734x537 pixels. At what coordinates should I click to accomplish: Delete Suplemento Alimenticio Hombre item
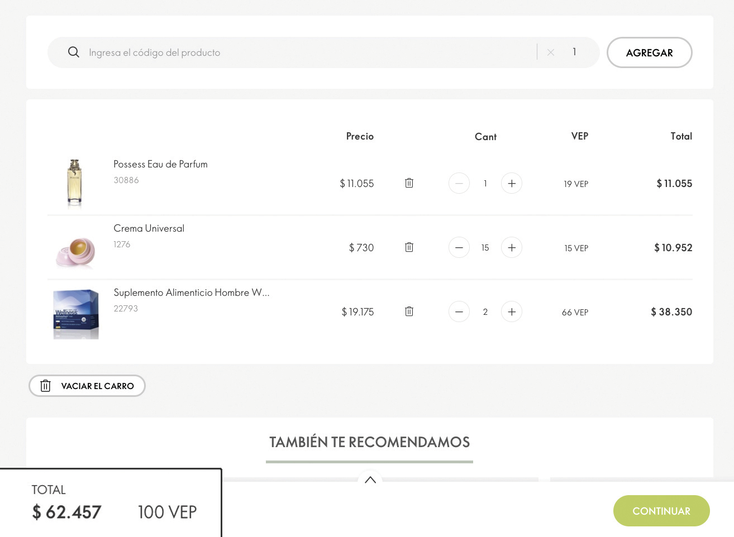[409, 311]
